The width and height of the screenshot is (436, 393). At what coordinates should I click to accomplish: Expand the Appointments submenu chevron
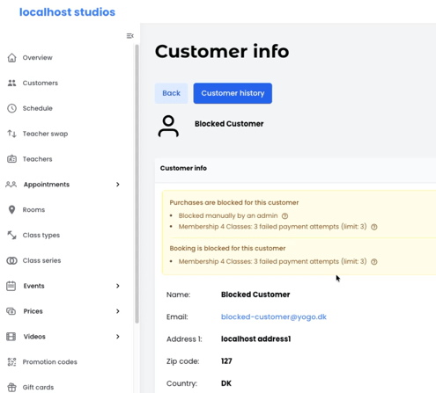[118, 185]
